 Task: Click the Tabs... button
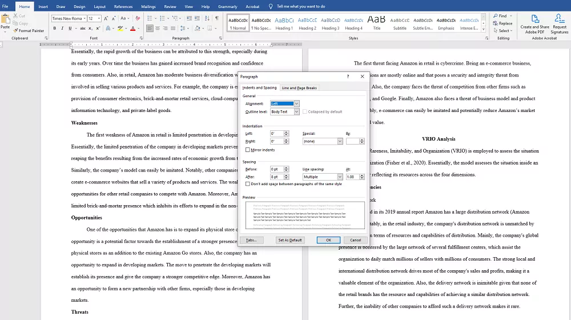pyautogui.click(x=251, y=240)
